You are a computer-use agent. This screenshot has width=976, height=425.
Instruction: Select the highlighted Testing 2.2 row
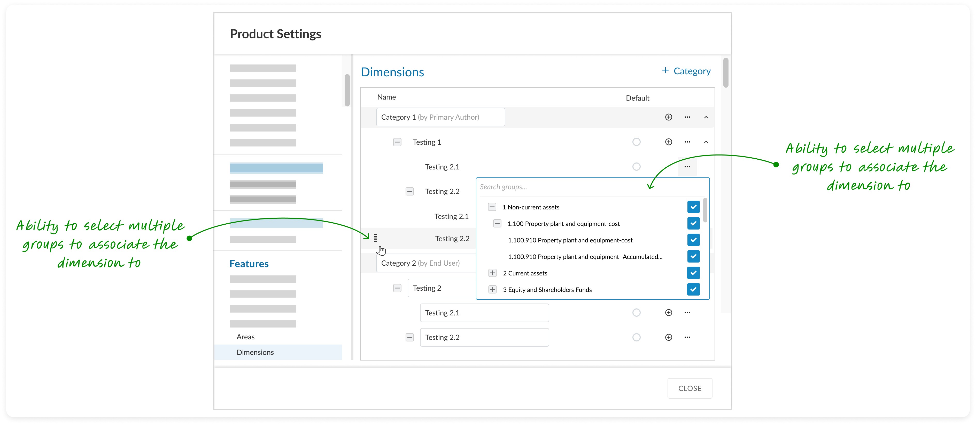tap(418, 238)
